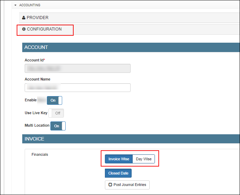Click the Account Name label
The image size is (240, 195).
pyautogui.click(x=38, y=79)
